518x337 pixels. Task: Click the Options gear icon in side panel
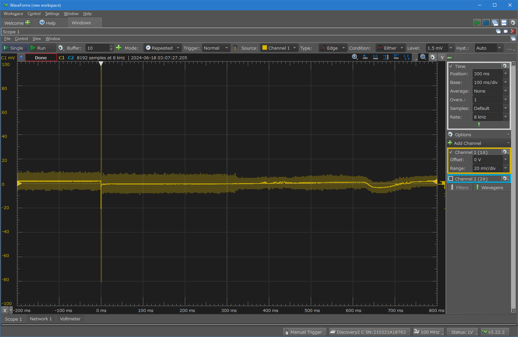pyautogui.click(x=450, y=135)
